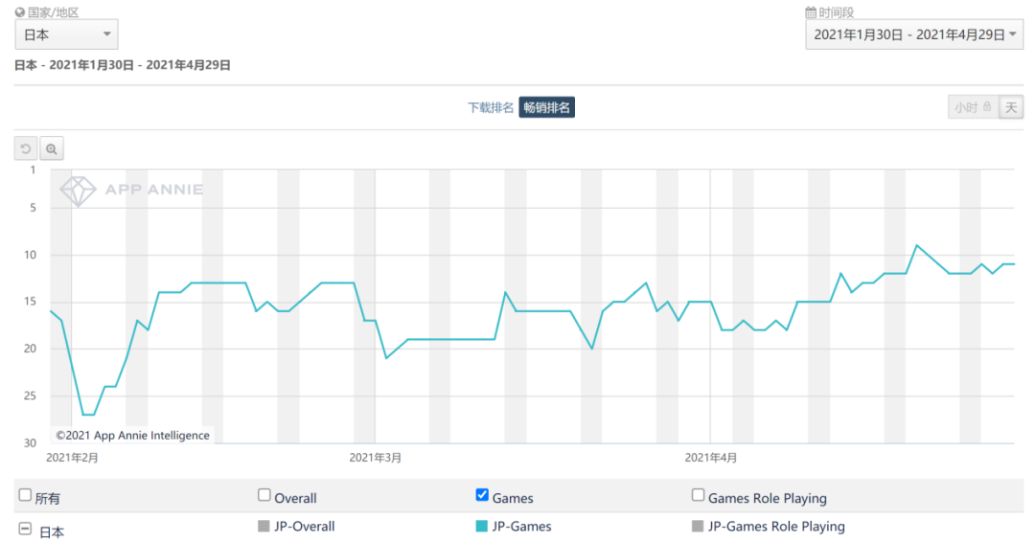Click the teal JP-Games legend swatch
1035x542 pixels.
tap(482, 526)
